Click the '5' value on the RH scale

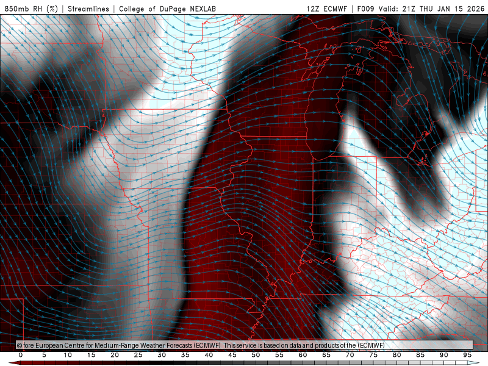coord(44,355)
